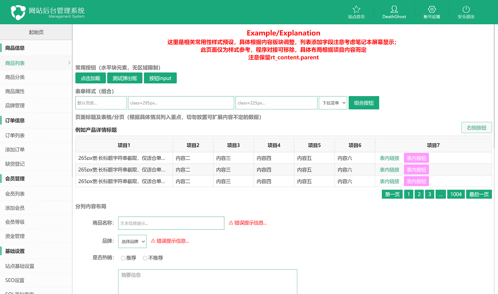
Task: Select the 推荐 radio option
Action: (x=124, y=258)
